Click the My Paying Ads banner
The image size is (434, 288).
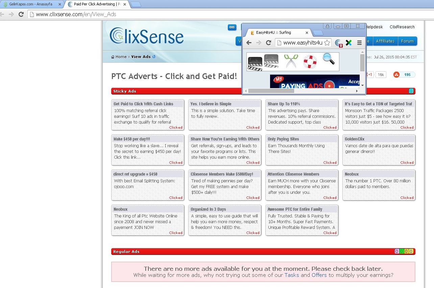point(315,81)
